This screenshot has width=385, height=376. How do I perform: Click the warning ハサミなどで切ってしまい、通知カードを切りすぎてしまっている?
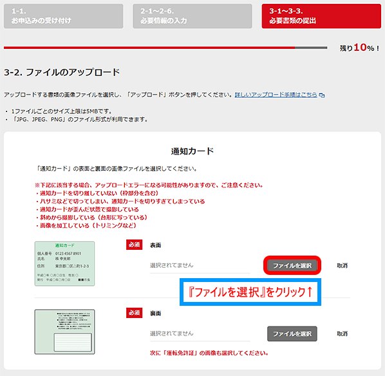[120, 202]
